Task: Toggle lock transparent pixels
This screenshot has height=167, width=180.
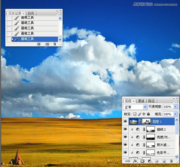Action: coord(135,114)
